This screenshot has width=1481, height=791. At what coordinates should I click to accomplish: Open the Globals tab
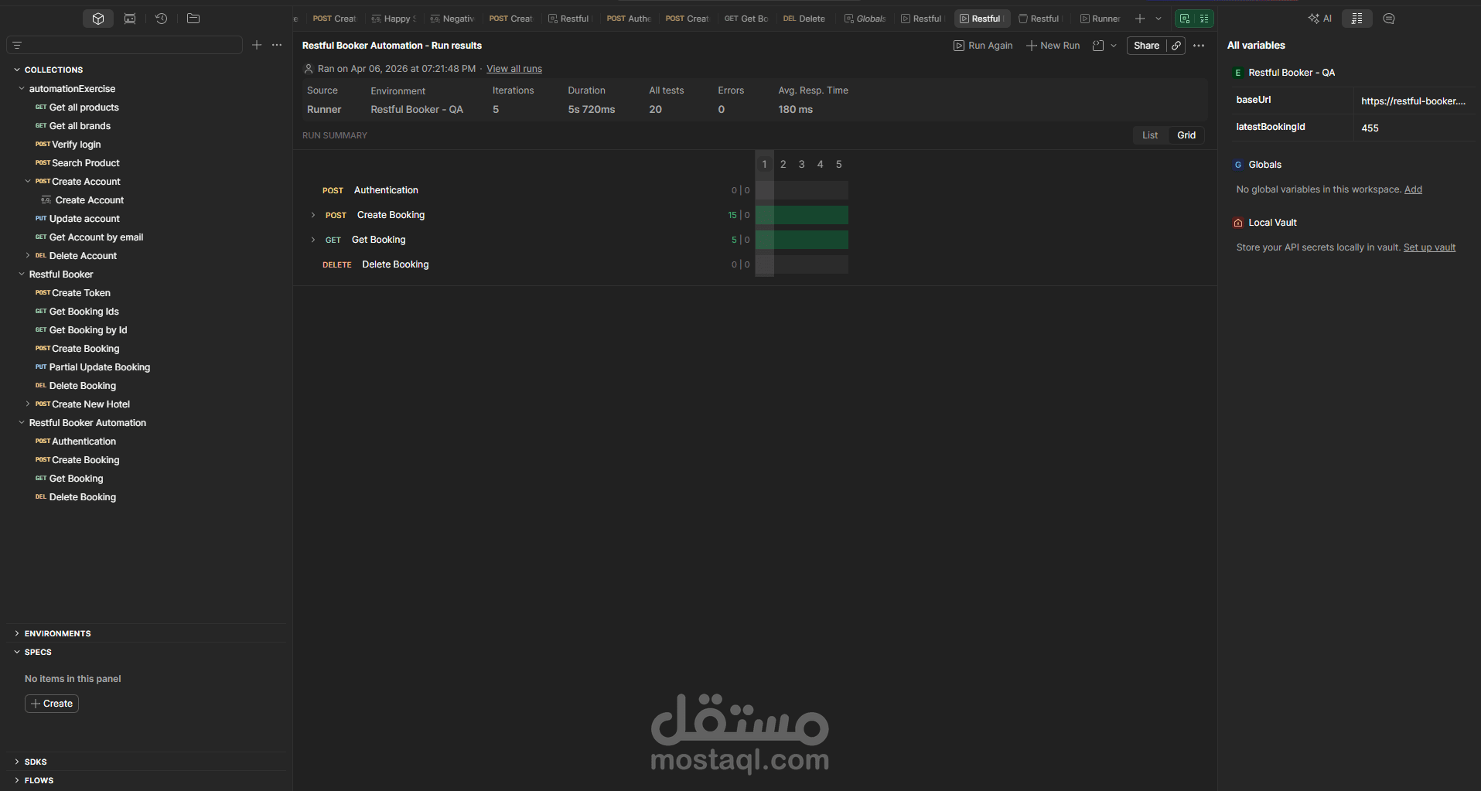[x=865, y=19]
